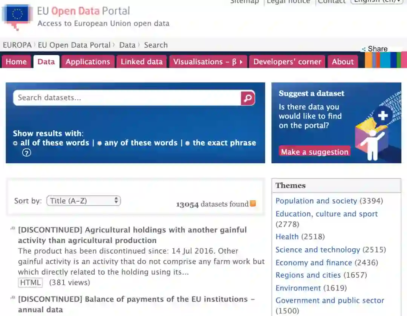Open the language selector dropdown
407x316 pixels.
point(377,2)
